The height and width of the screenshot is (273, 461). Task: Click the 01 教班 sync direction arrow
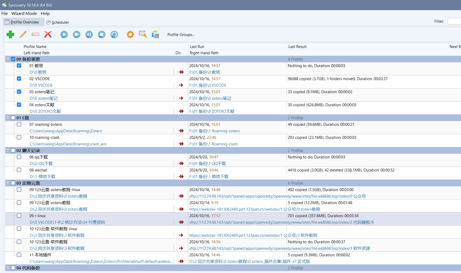pyautogui.click(x=181, y=72)
